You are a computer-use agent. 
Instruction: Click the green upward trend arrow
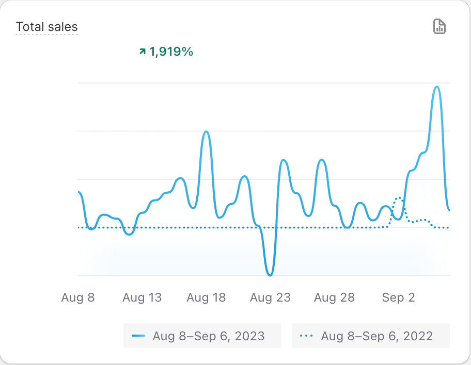tap(142, 52)
